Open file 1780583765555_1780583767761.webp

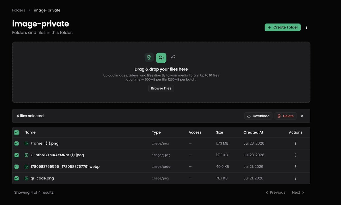[x=65, y=167]
